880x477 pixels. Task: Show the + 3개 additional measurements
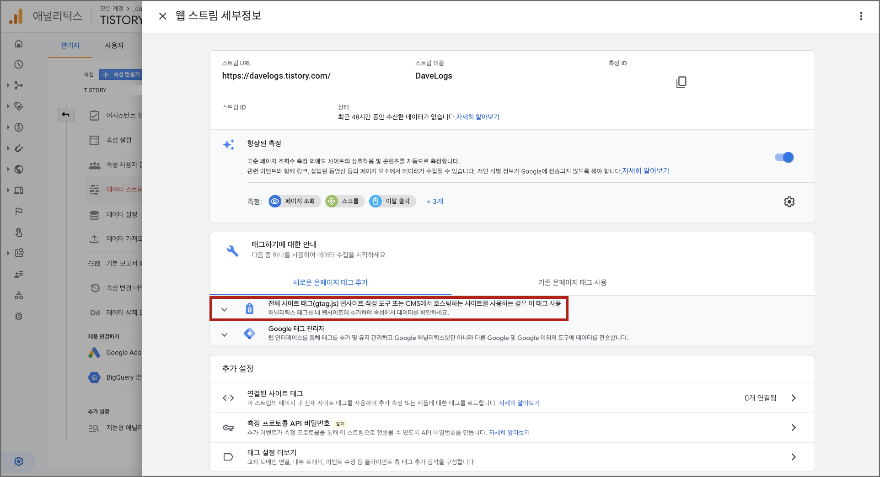click(435, 201)
